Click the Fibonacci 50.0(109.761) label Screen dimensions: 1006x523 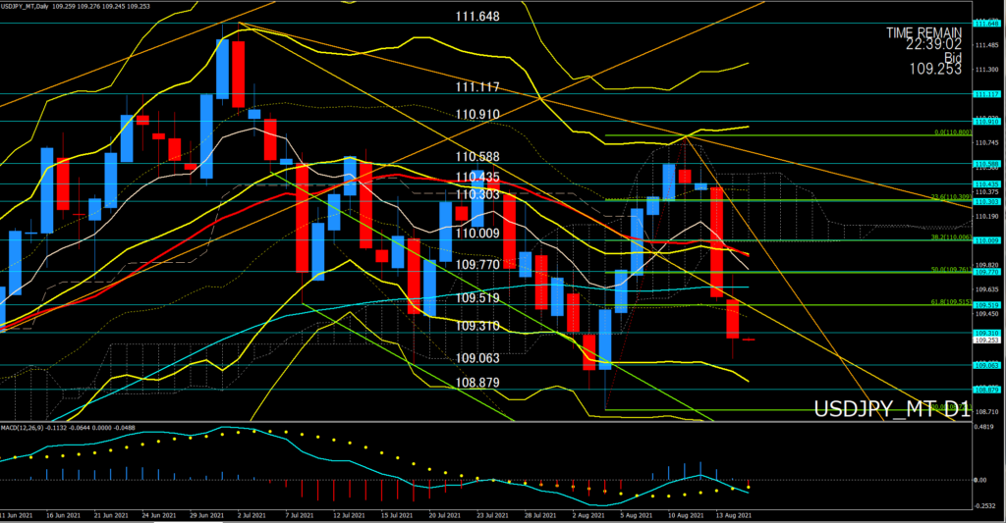951,270
